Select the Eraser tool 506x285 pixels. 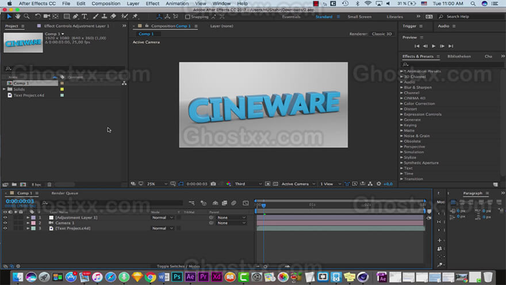[x=113, y=16]
